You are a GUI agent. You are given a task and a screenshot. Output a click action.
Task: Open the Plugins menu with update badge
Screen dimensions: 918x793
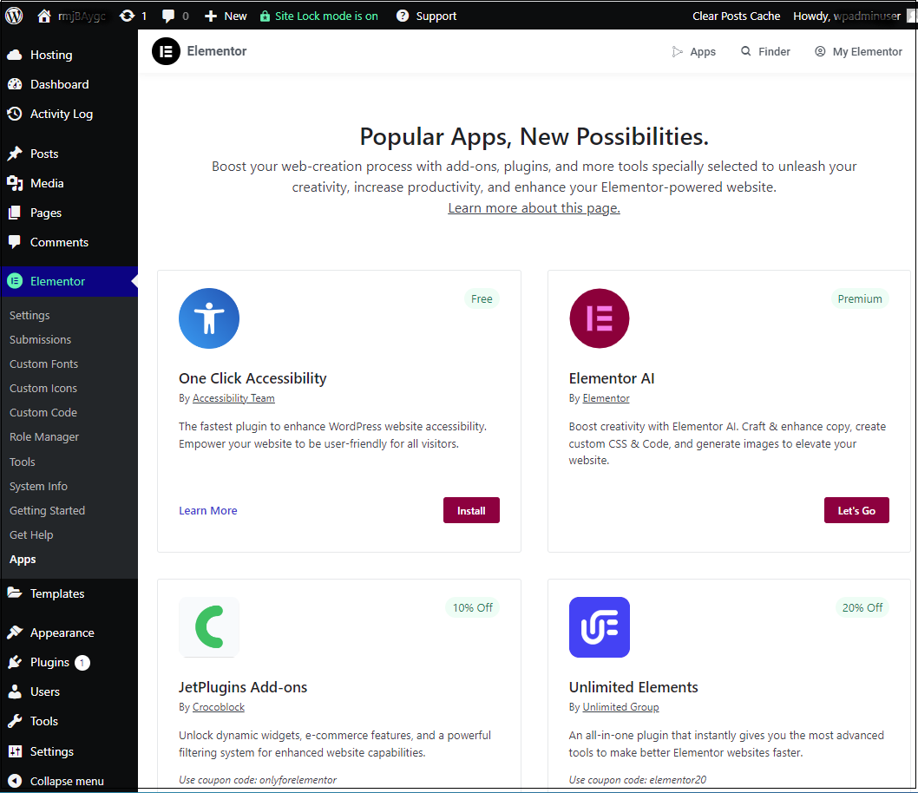coord(49,662)
